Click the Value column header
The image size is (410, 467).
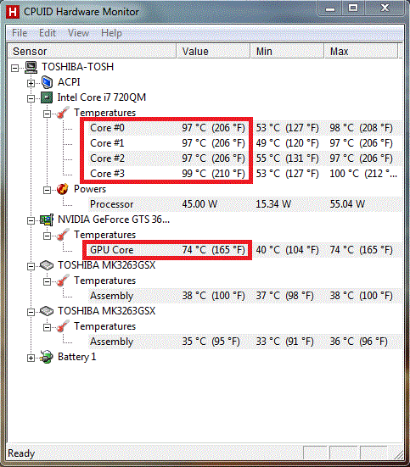213,51
